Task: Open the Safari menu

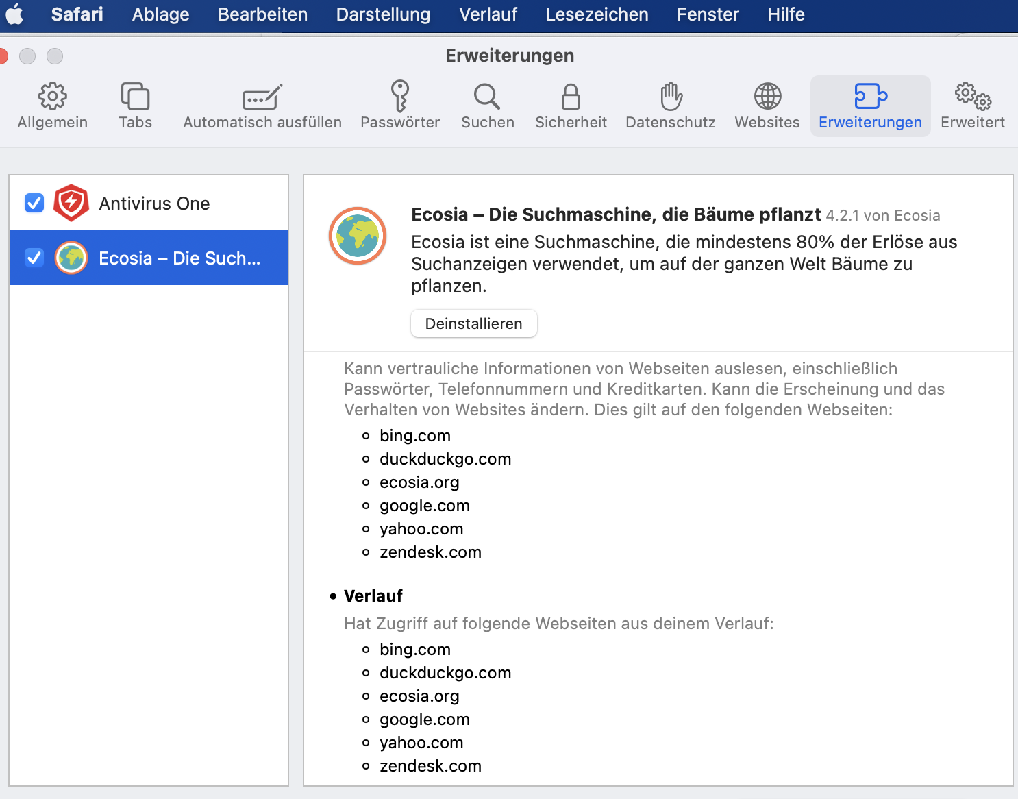Action: tap(77, 14)
